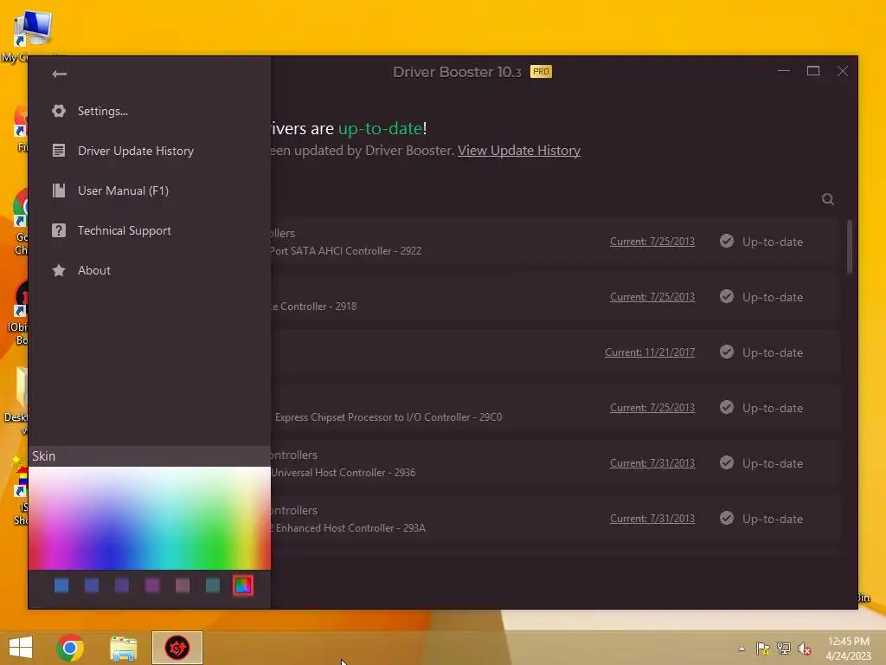This screenshot has height=665, width=886.
Task: Click the Technical Support question mark icon
Action: [x=59, y=230]
